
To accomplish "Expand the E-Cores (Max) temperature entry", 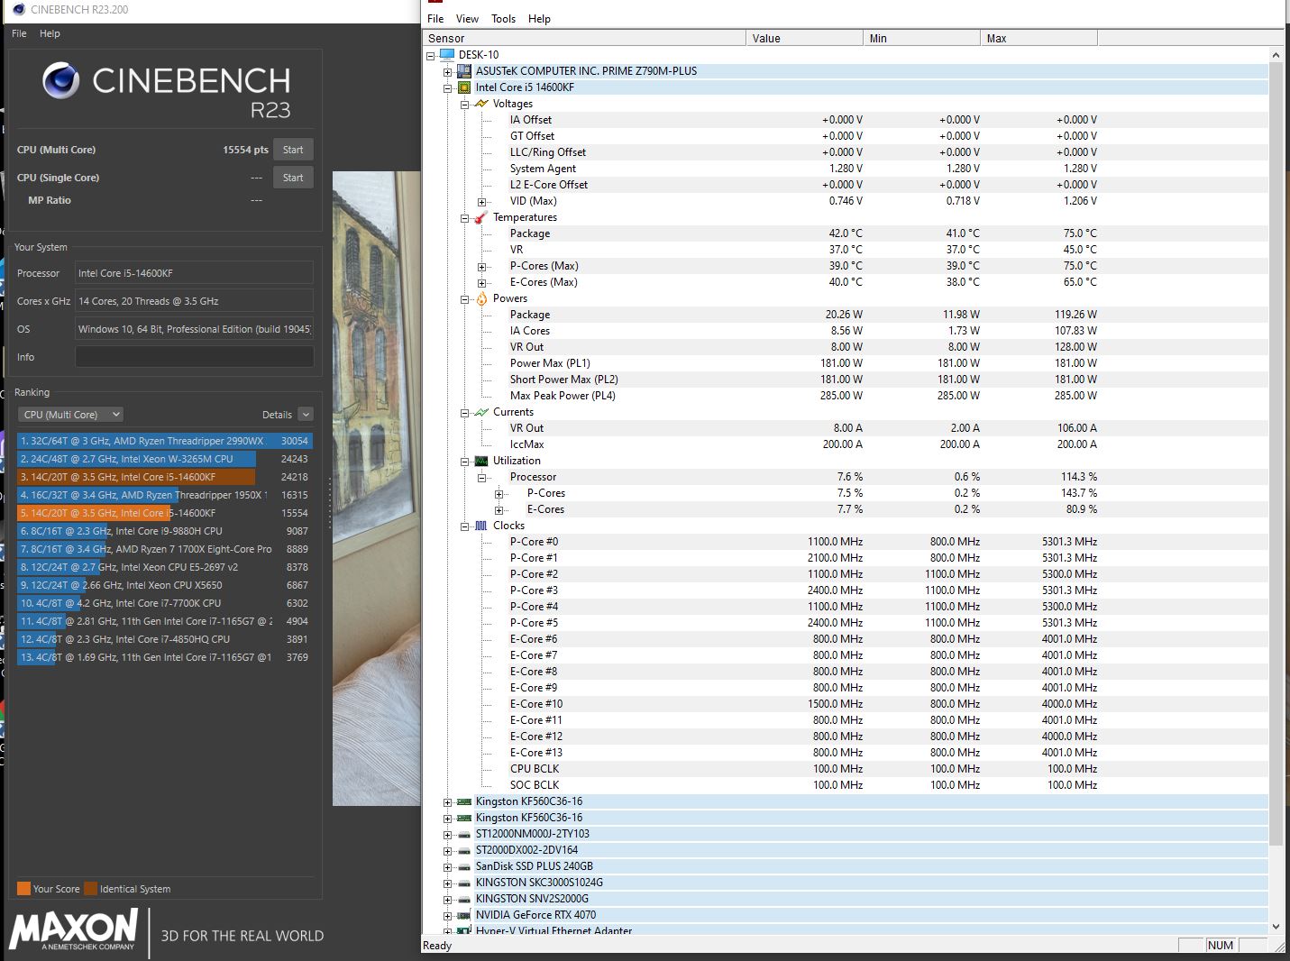I will coord(482,282).
